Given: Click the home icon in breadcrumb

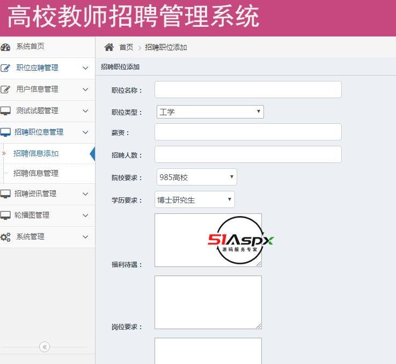Looking at the screenshot, I should (x=109, y=47).
